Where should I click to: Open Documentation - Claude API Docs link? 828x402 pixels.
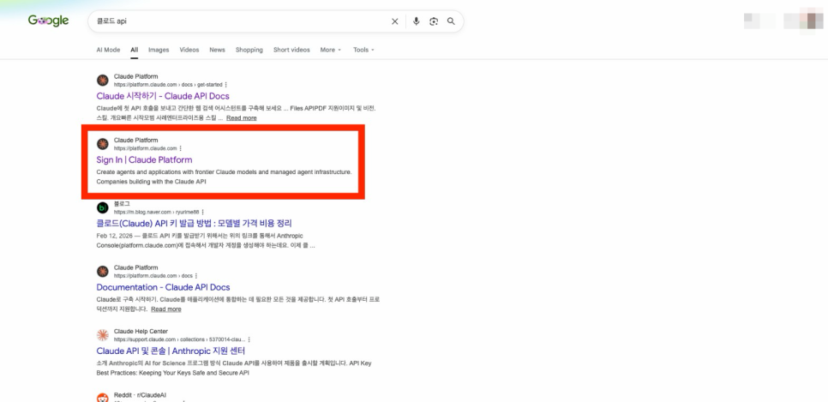coord(163,287)
